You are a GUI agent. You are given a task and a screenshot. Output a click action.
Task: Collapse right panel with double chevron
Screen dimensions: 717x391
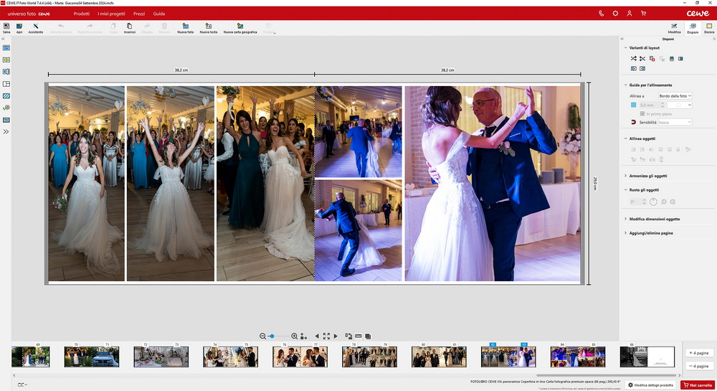pos(622,39)
